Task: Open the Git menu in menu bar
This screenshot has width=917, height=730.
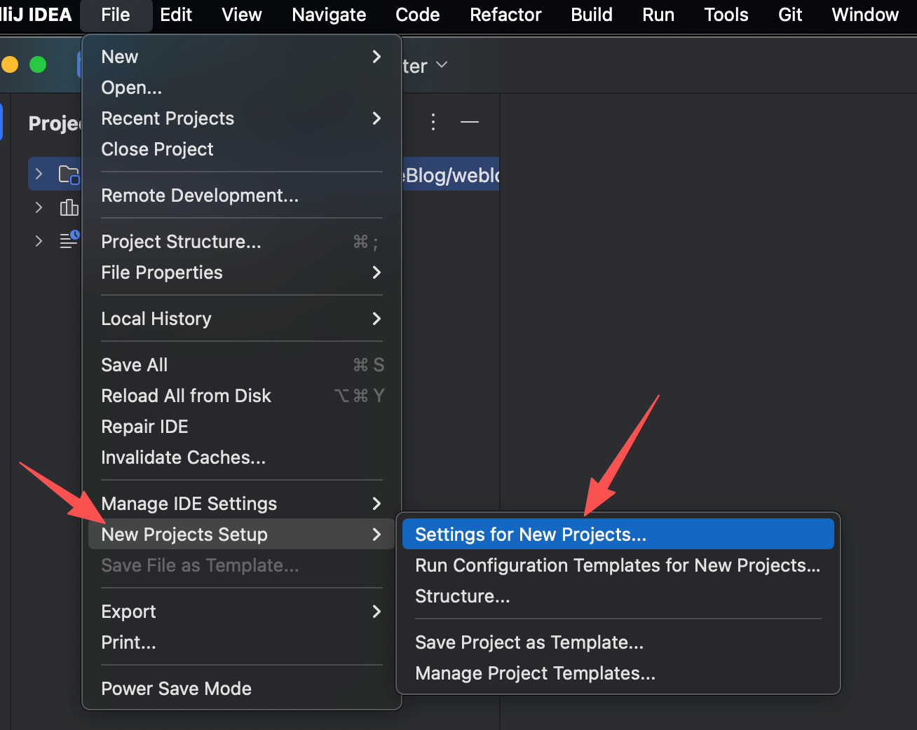Action: (x=790, y=15)
